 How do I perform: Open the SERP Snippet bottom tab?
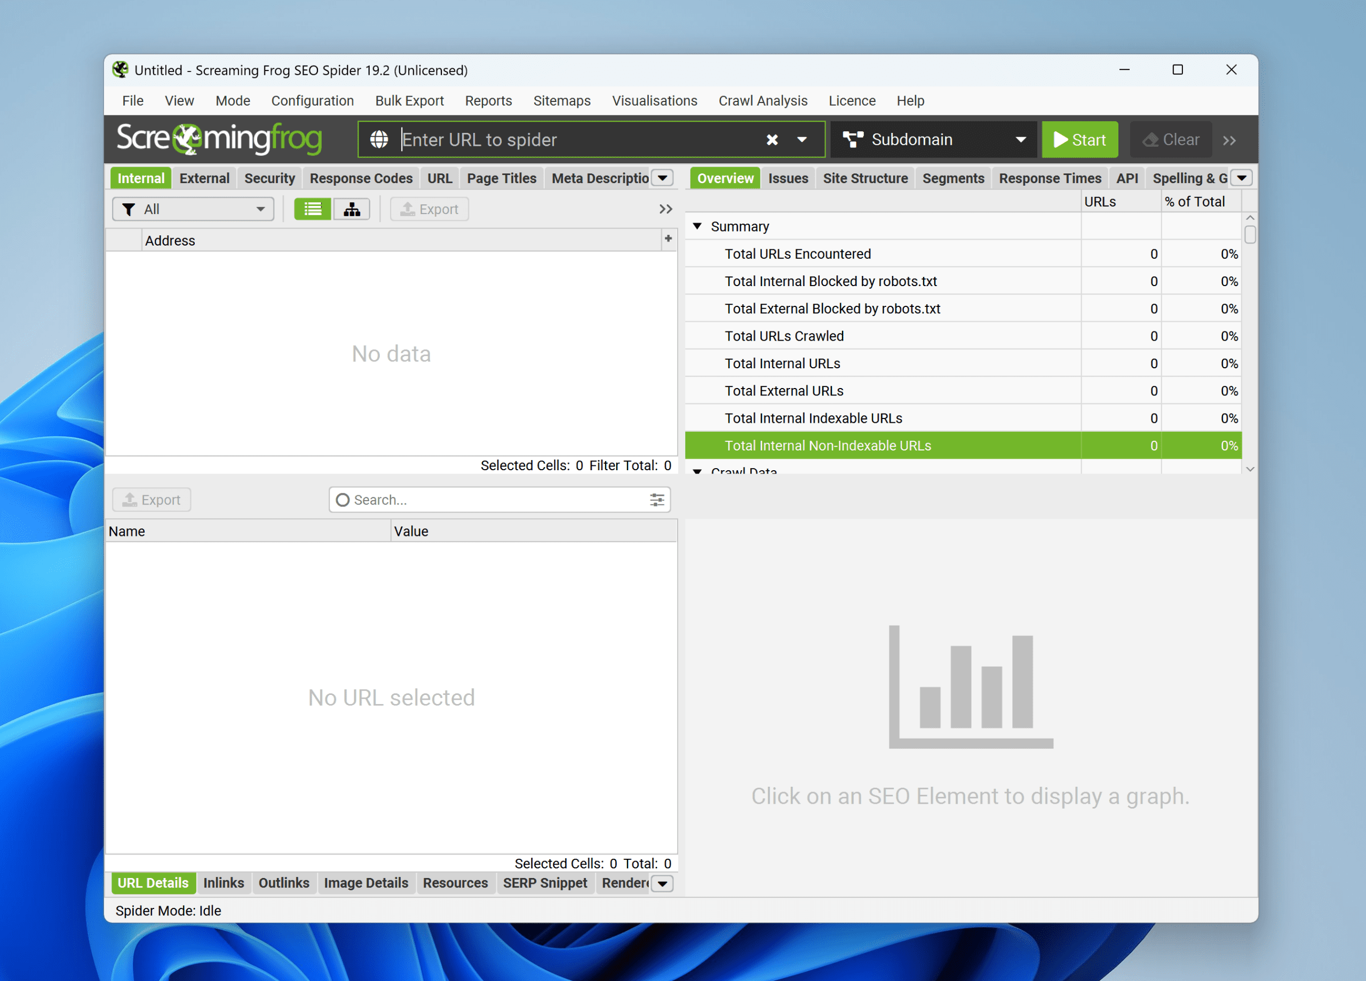coord(545,883)
